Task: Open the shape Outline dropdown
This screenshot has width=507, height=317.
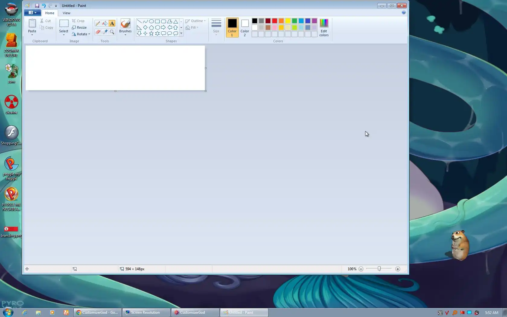Action: click(196, 21)
